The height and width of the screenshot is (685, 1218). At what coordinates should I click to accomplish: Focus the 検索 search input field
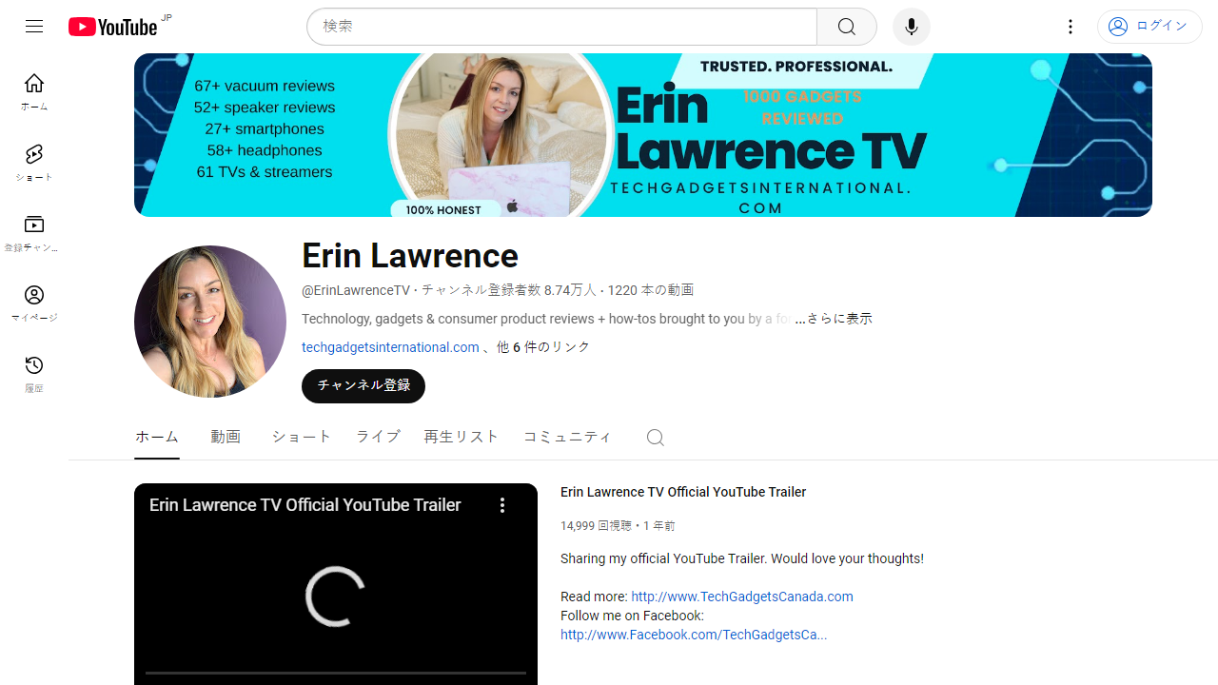[x=561, y=27]
